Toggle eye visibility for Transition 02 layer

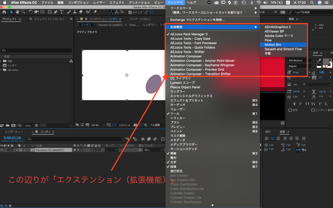(x=2, y=150)
